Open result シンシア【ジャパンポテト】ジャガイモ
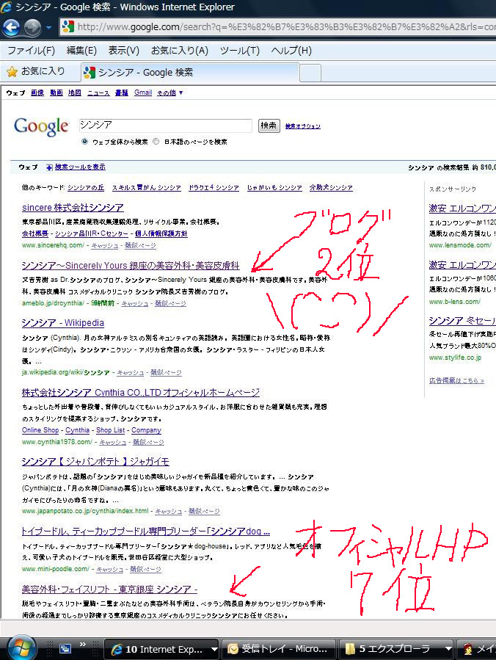The width and height of the screenshot is (496, 660). pos(95,462)
